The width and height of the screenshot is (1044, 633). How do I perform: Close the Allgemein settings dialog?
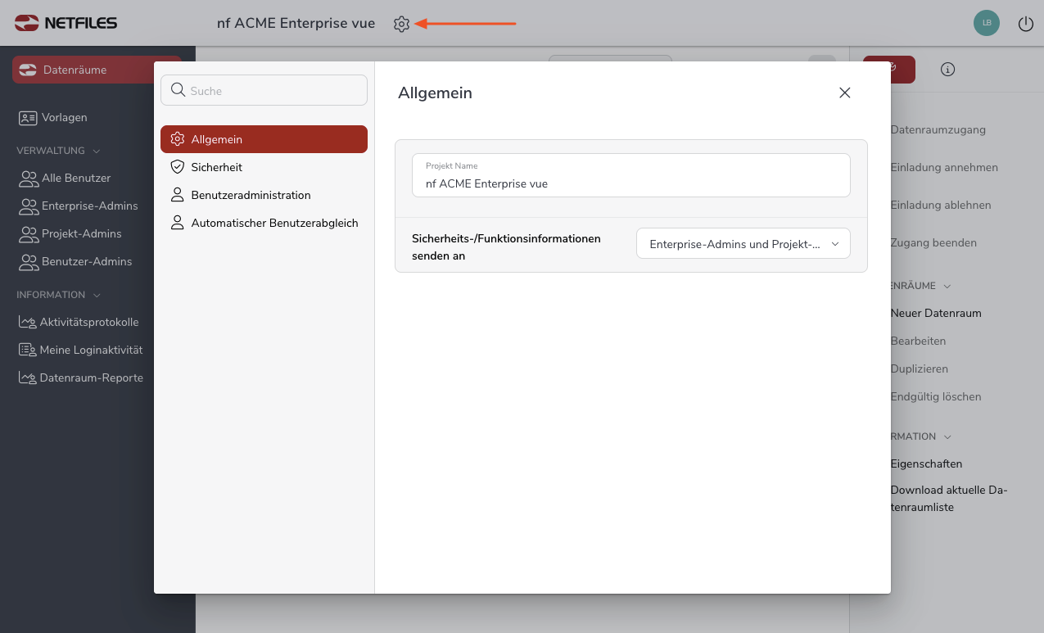(845, 93)
